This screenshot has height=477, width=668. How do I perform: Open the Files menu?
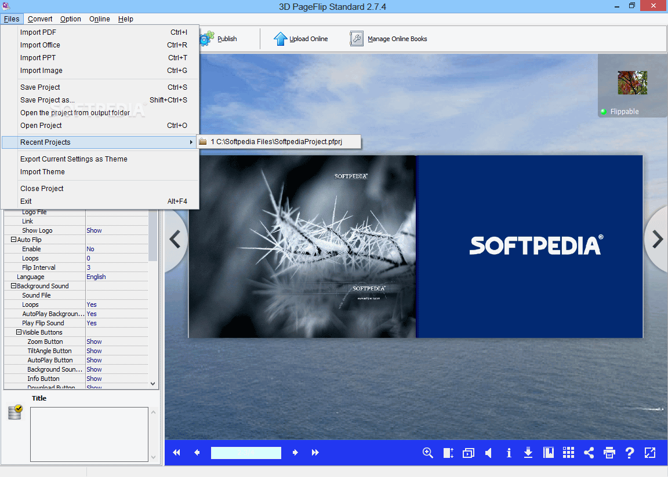point(12,19)
